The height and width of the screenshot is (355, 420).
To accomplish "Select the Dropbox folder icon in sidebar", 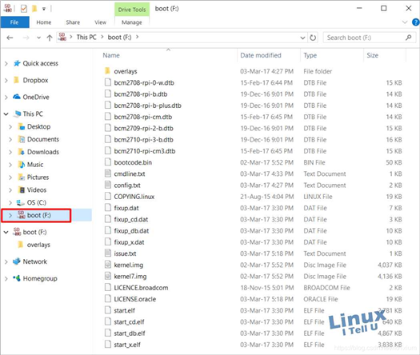I will 17,80.
